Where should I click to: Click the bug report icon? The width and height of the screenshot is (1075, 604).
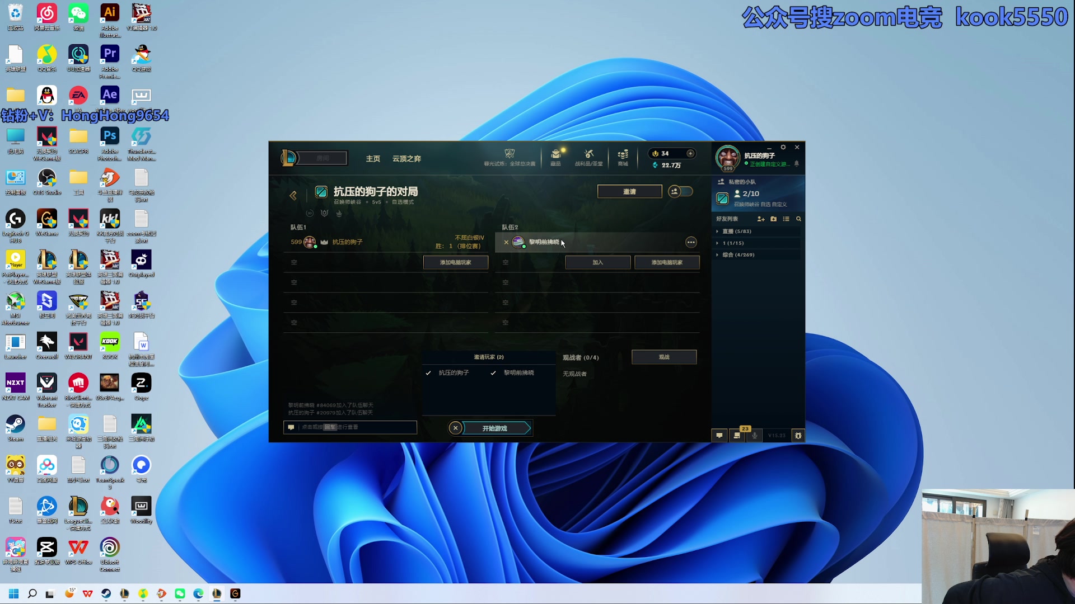(798, 436)
